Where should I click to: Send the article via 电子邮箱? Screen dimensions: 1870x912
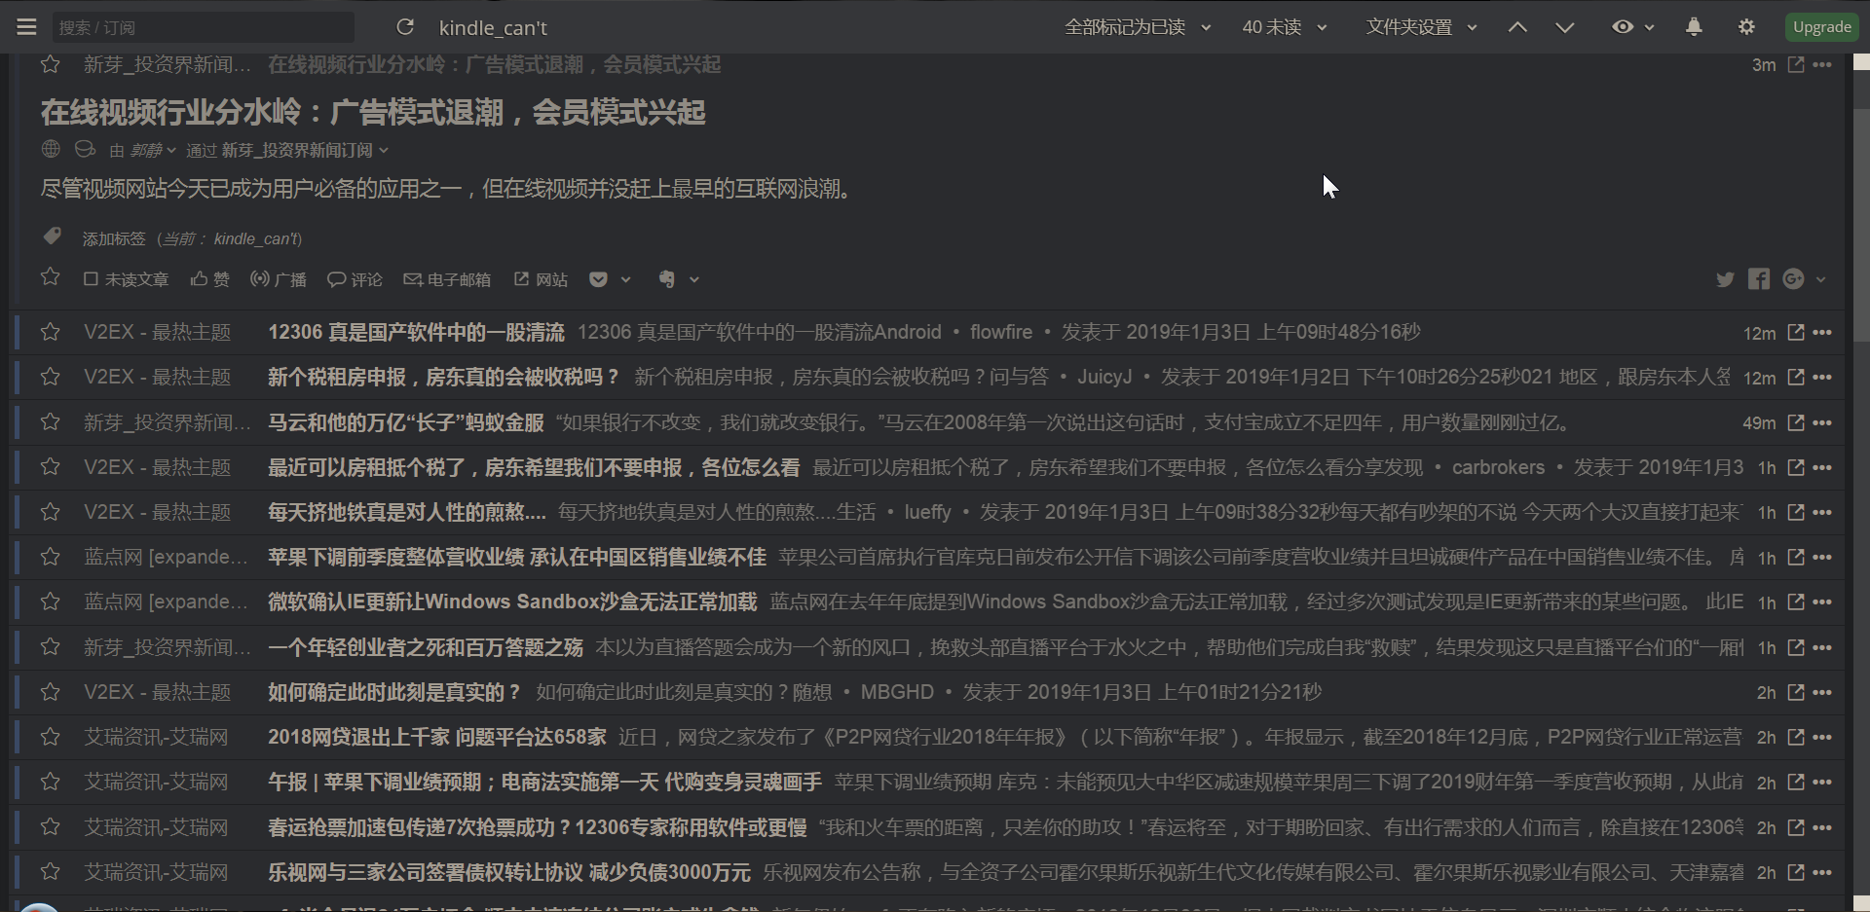click(447, 279)
